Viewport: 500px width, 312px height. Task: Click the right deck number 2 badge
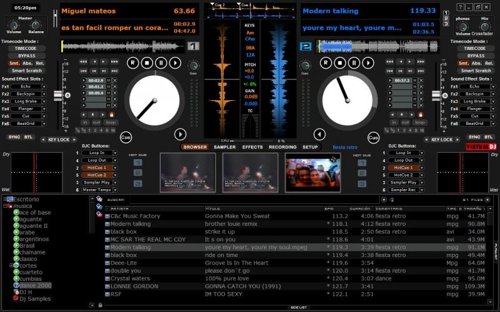306,46
